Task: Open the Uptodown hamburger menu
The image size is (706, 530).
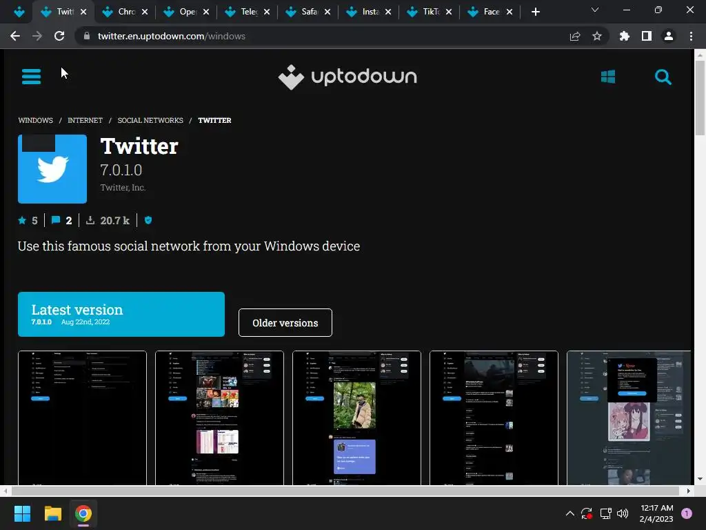Action: 31,77
